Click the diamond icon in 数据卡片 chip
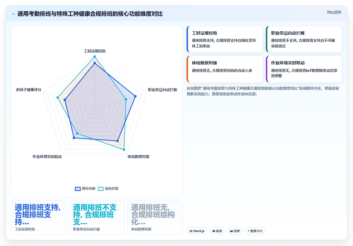This screenshot has height=246, width=353. pyautogui.click(x=249, y=231)
